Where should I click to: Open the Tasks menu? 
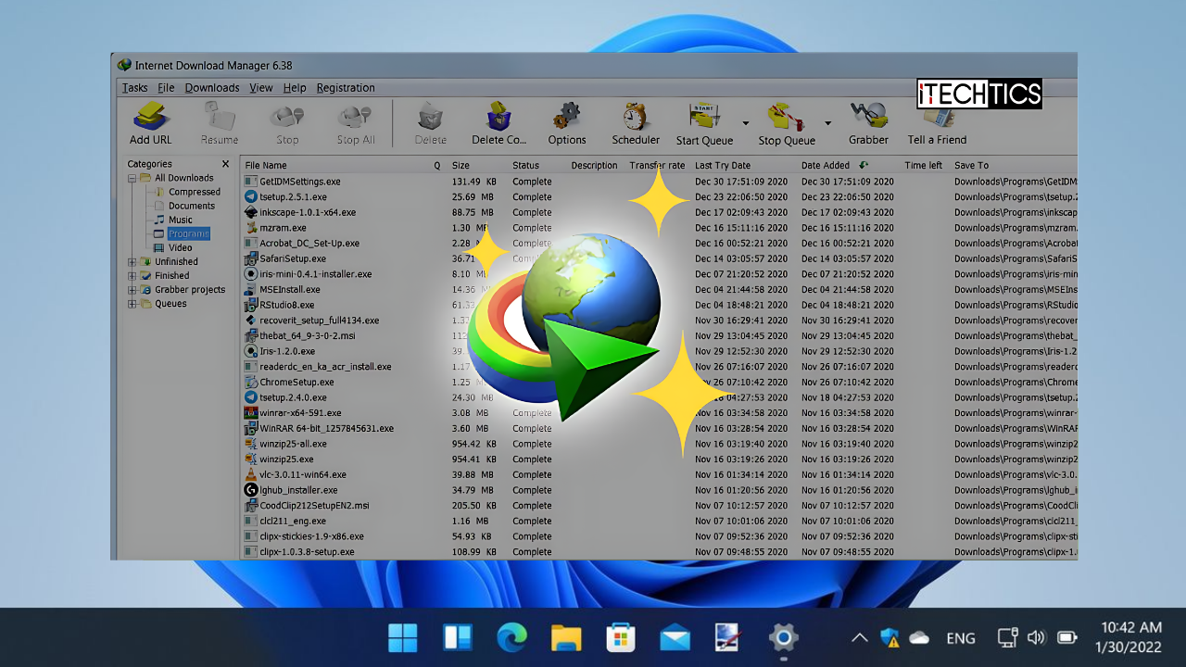[x=134, y=88]
